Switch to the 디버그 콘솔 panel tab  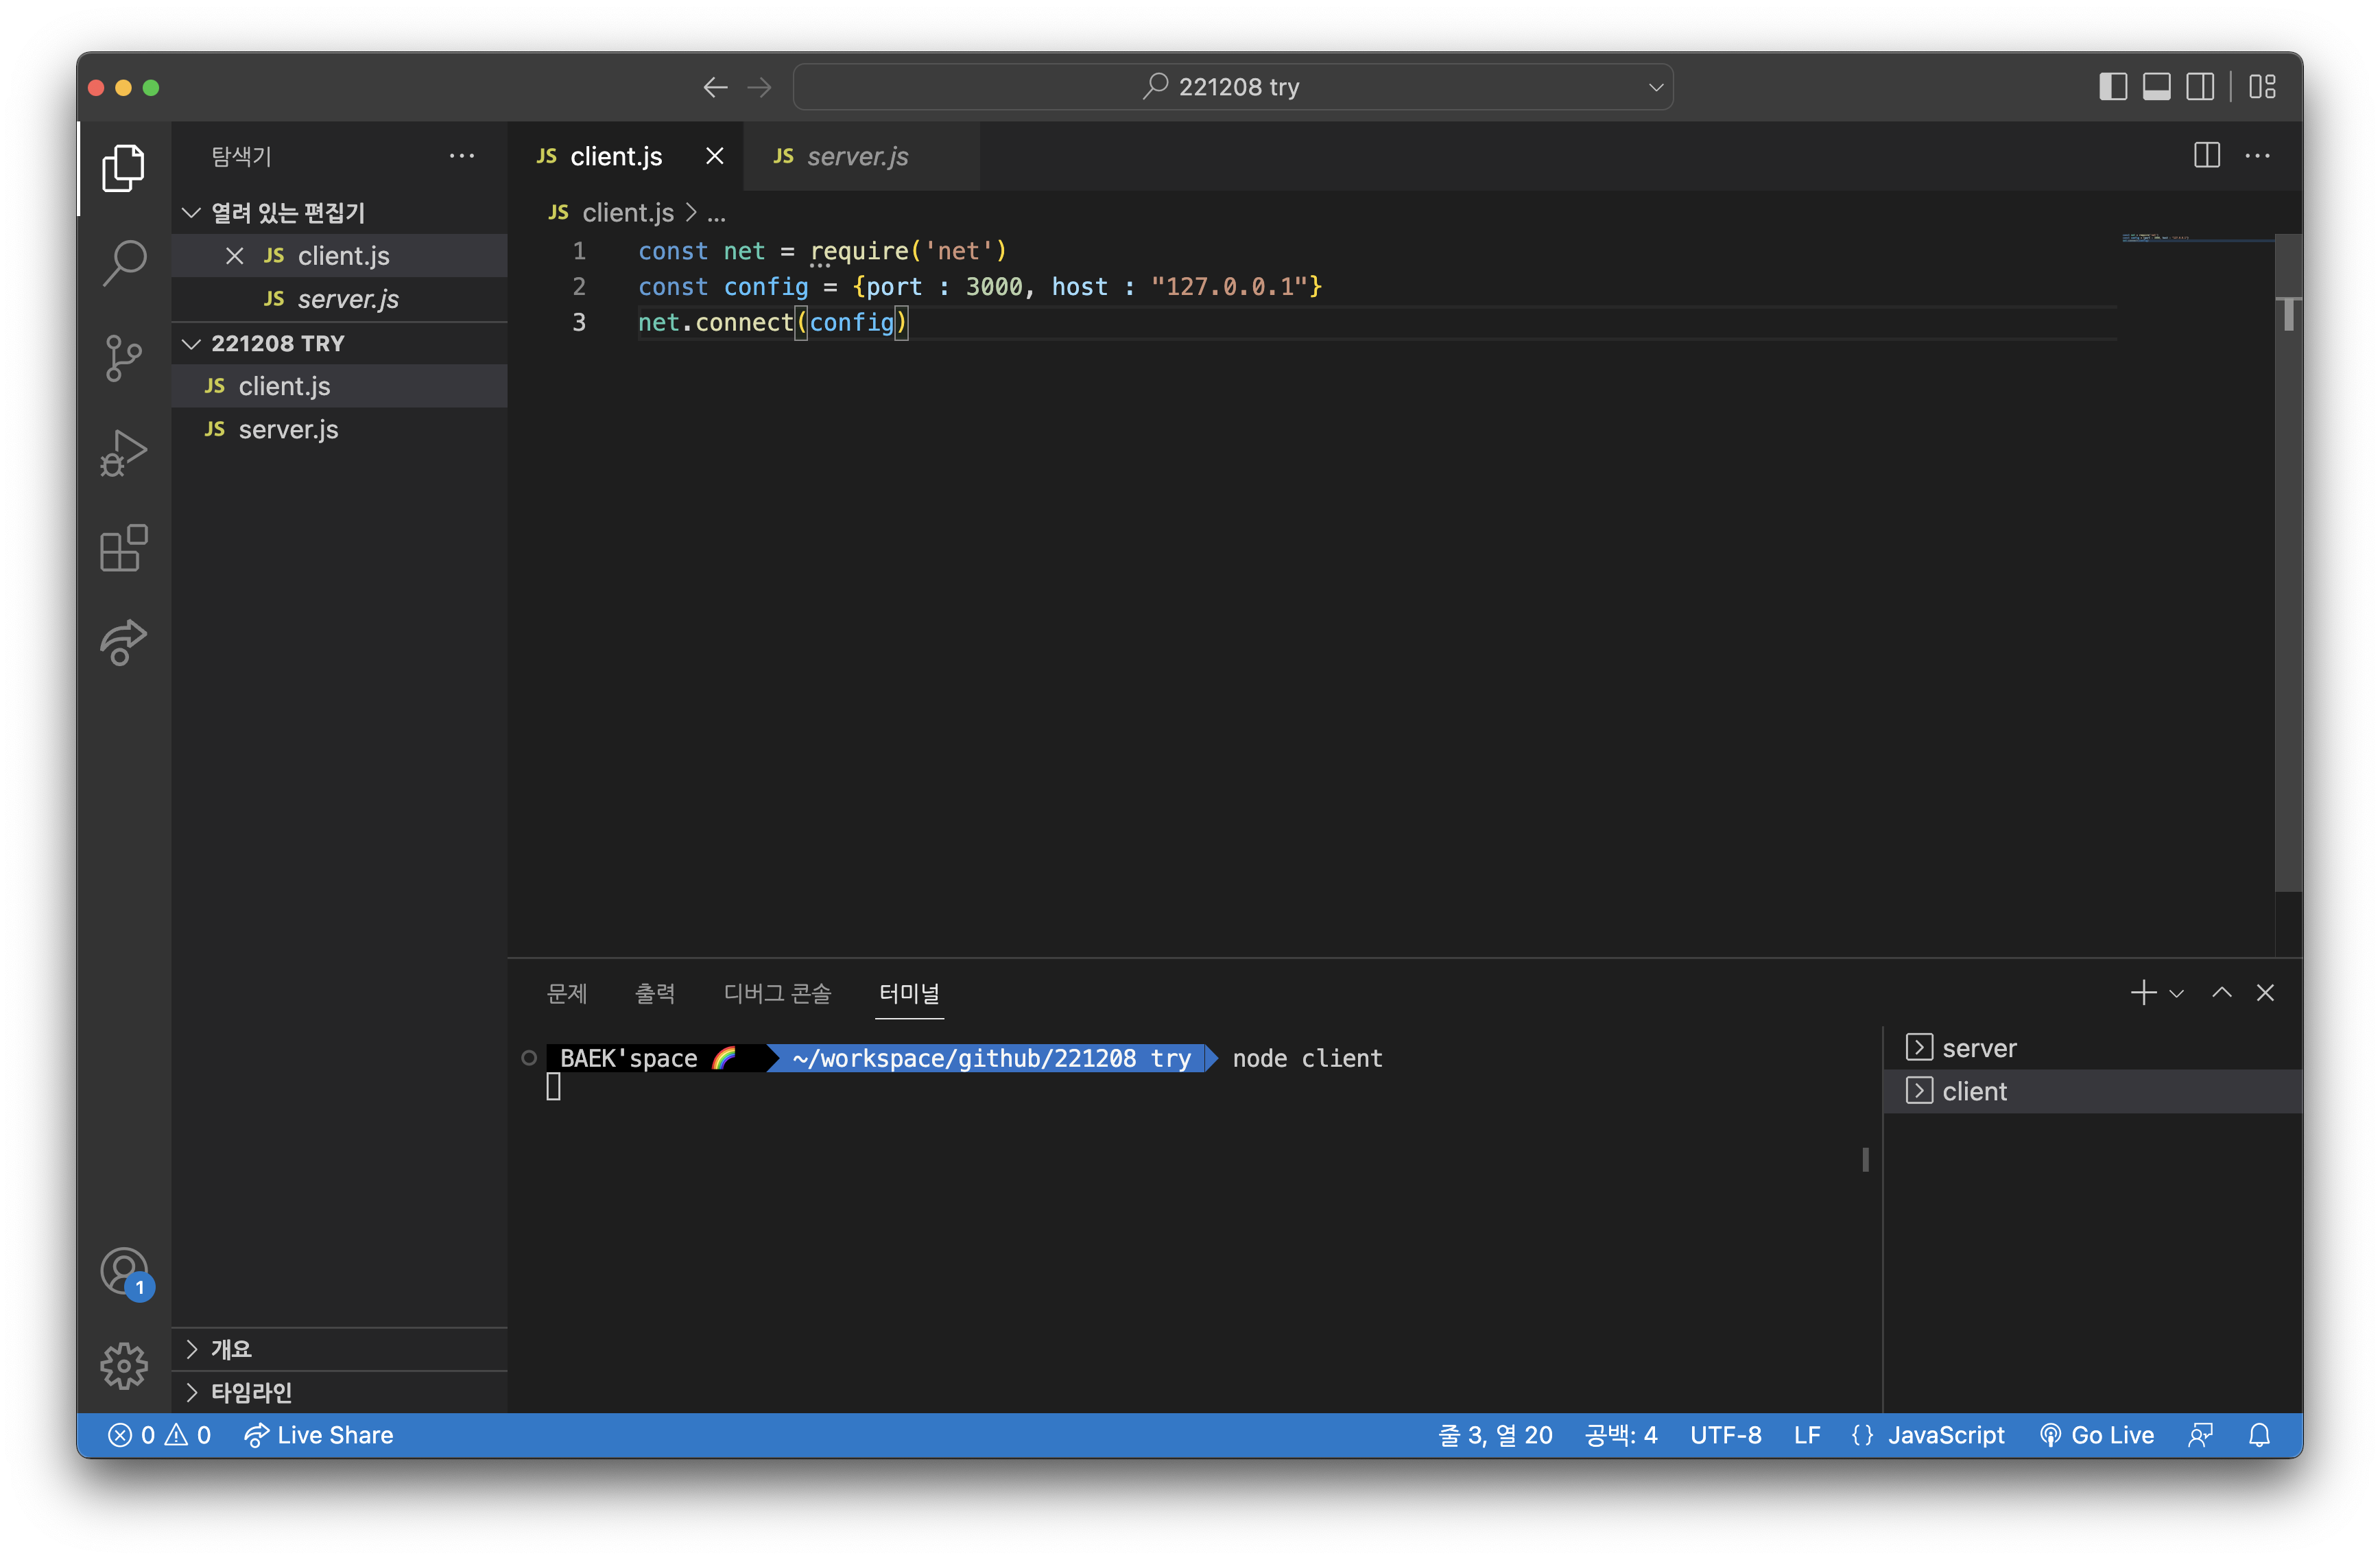tap(777, 993)
